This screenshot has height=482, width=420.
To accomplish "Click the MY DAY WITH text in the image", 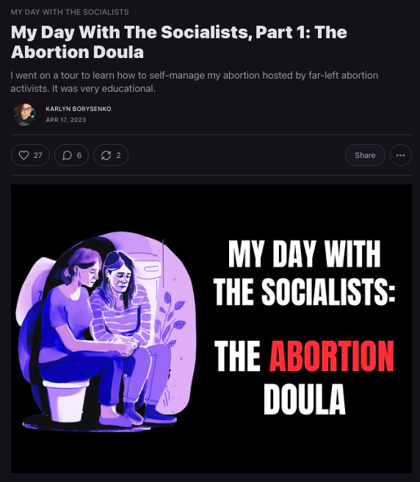I will pyautogui.click(x=305, y=254).
